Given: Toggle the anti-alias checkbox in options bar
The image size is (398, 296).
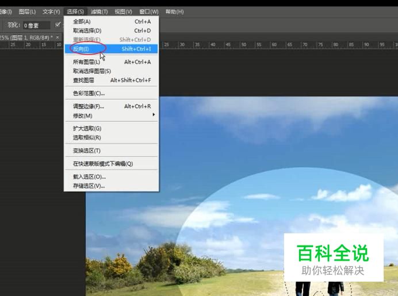Looking at the screenshot, I should 58,25.
